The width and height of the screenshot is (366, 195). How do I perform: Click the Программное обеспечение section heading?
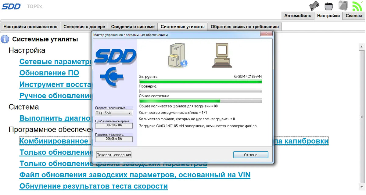50,130
